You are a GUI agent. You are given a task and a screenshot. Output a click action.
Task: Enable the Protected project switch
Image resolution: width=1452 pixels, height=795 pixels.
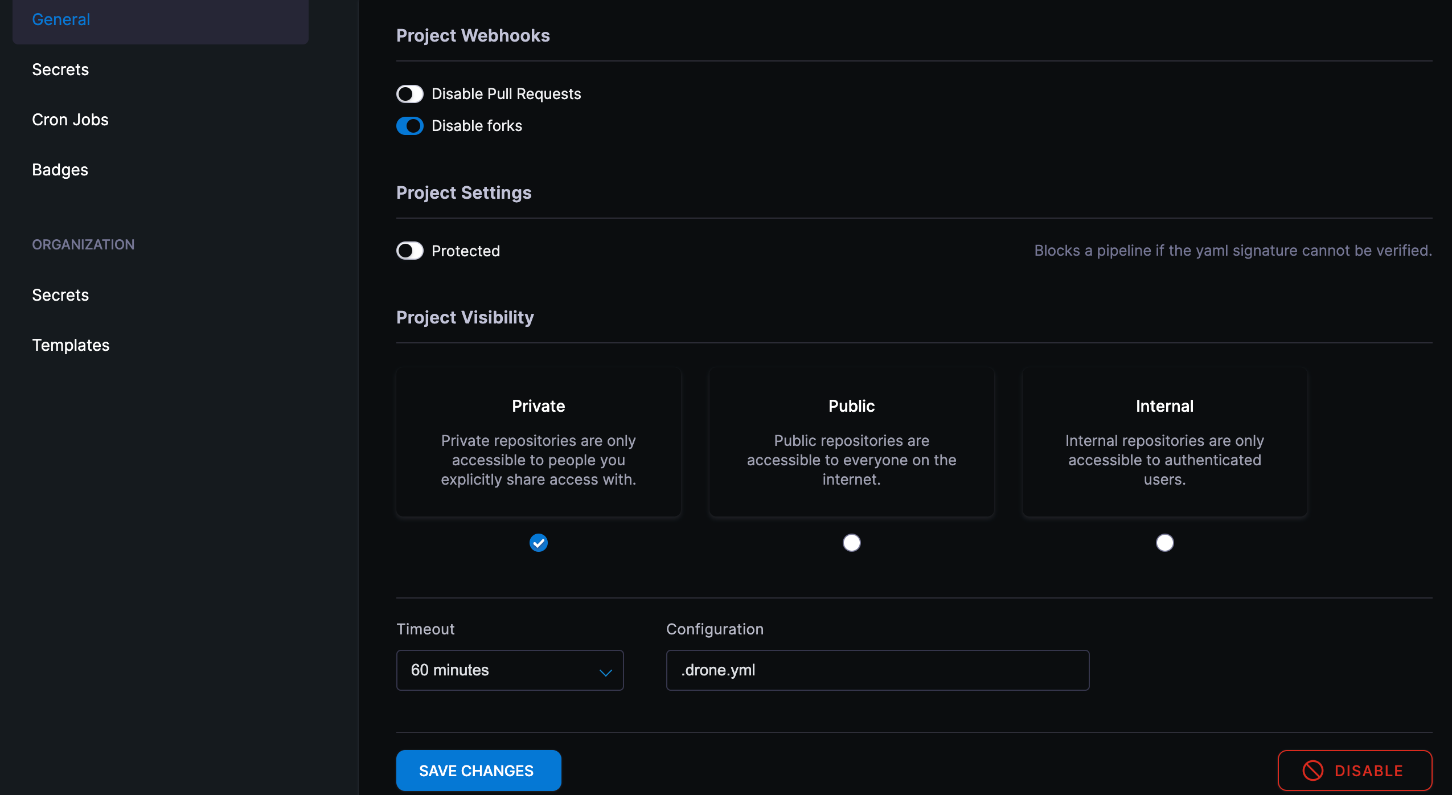[x=410, y=251]
